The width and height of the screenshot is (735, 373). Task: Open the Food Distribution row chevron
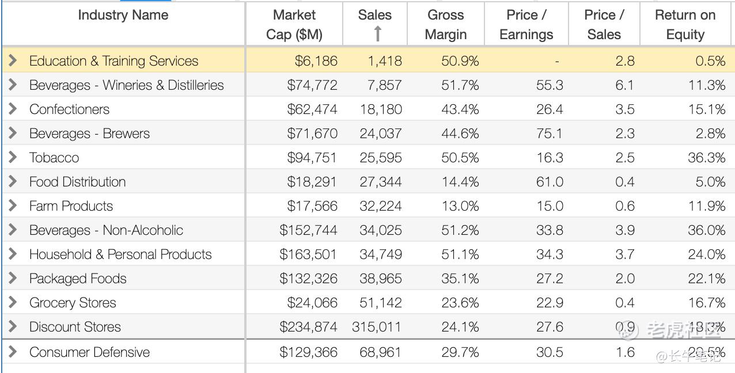(13, 181)
